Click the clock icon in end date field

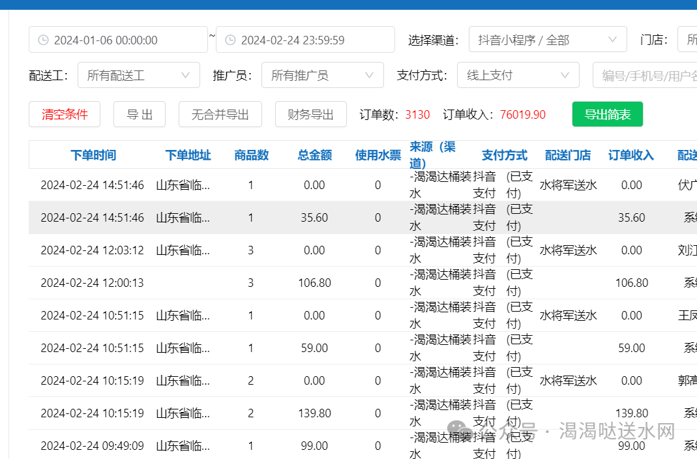[230, 40]
